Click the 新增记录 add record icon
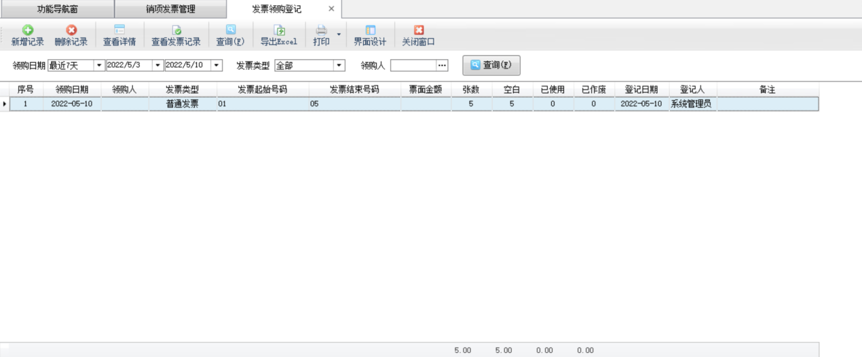Viewport: 862px width, 357px height. tap(27, 31)
